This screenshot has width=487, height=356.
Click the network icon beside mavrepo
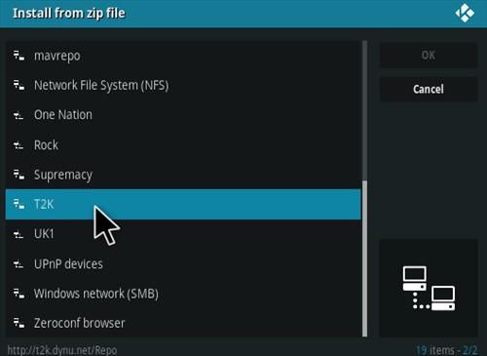19,56
